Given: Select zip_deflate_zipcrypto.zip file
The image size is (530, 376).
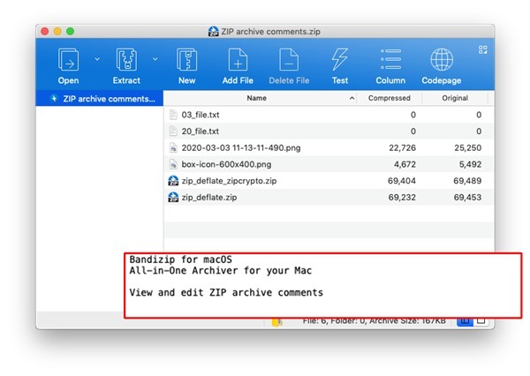Looking at the screenshot, I should click(x=329, y=181).
